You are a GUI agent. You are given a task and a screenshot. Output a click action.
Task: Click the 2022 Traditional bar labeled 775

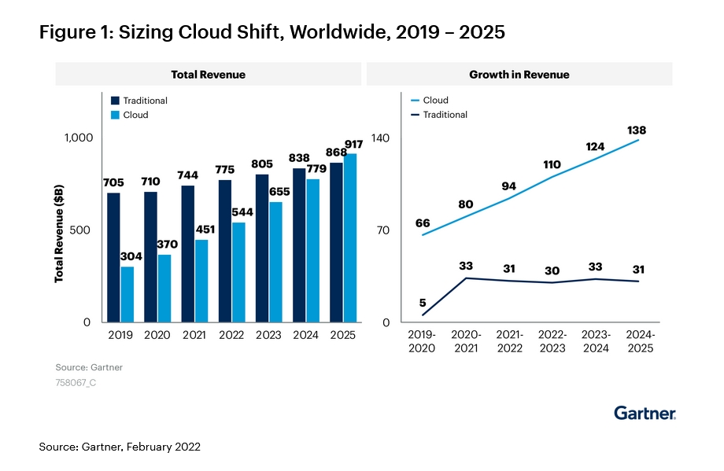coord(225,251)
